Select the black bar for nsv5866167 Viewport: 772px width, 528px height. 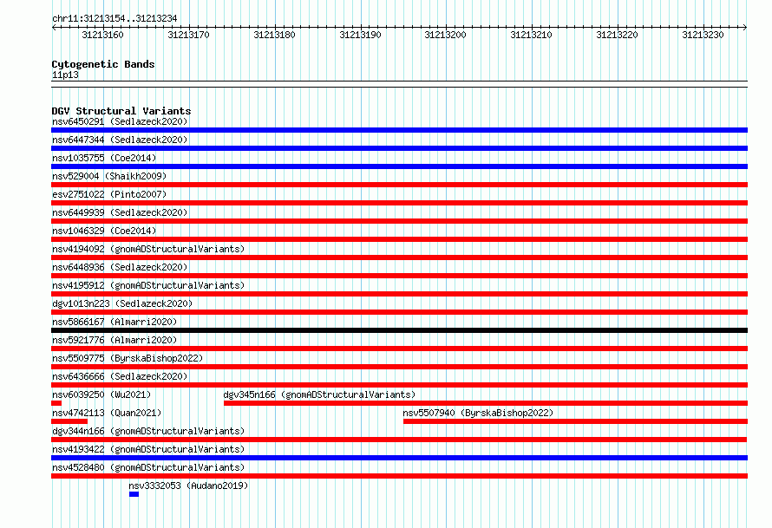[x=399, y=330]
